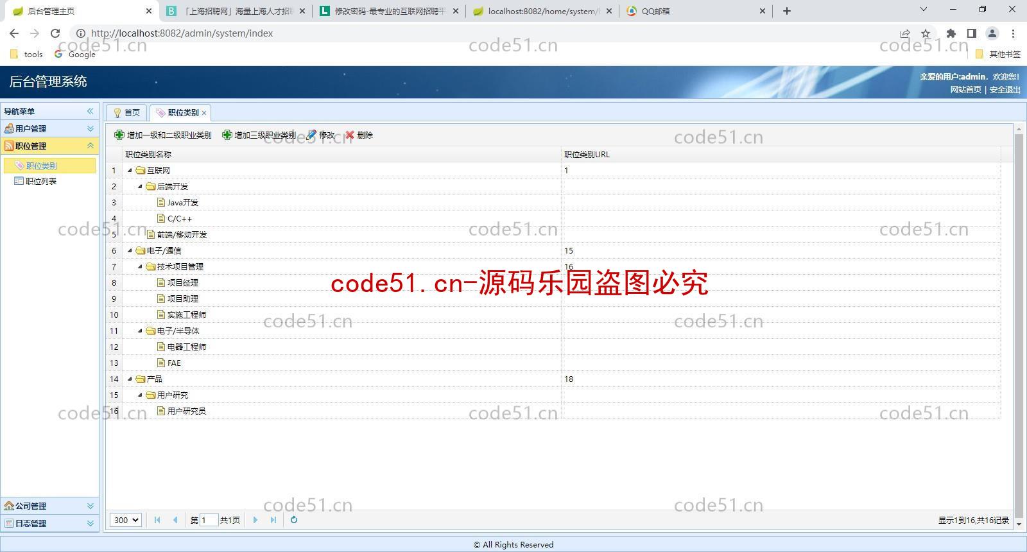Go to next page pagination button
Screen dimensions: 1027x552
tap(255, 520)
